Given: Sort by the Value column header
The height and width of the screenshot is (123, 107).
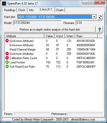Looking at the screenshot, I should coord(49,36).
